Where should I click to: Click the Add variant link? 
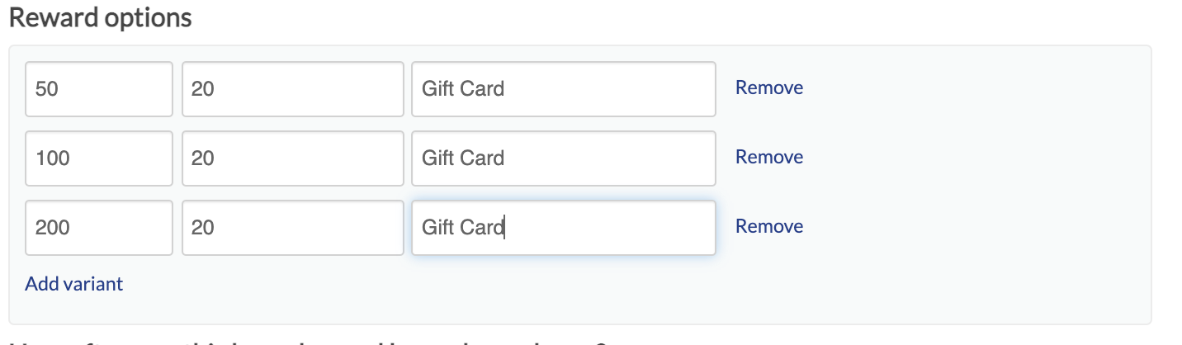(x=73, y=284)
